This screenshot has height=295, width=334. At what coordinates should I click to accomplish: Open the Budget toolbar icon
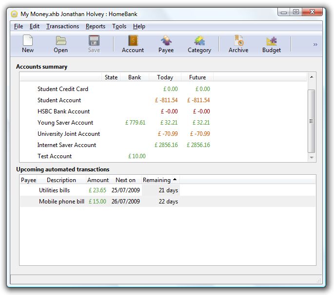point(272,41)
